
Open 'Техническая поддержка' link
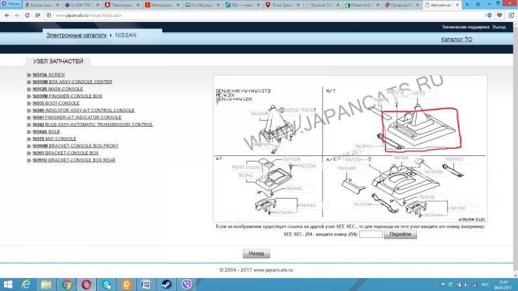click(466, 27)
